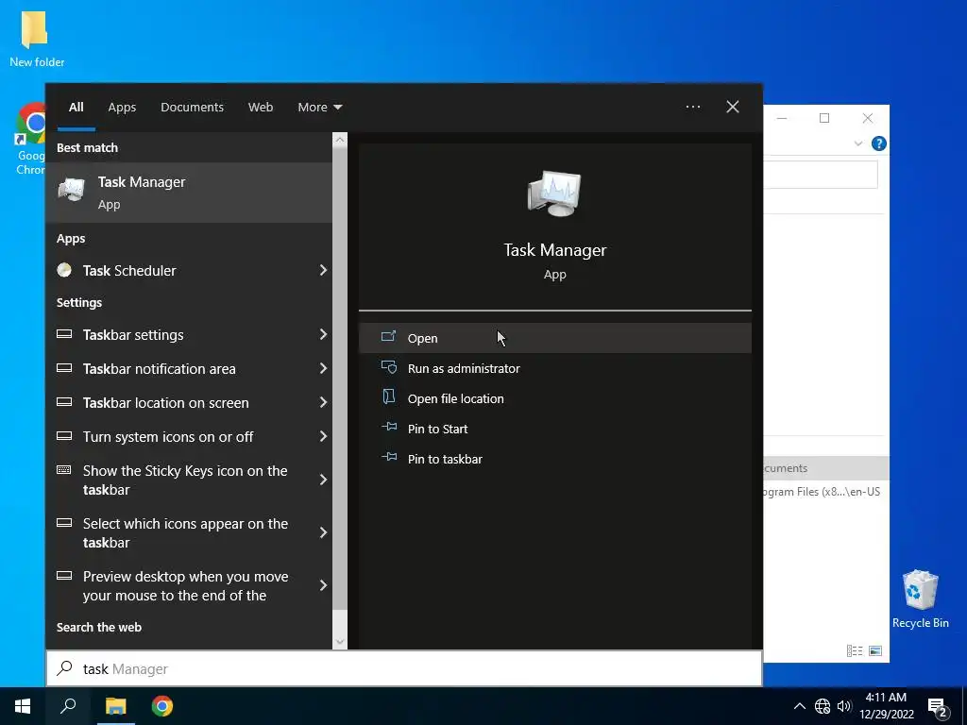This screenshot has height=725, width=967.
Task: Click the Open file location icon
Action: pyautogui.click(x=388, y=397)
